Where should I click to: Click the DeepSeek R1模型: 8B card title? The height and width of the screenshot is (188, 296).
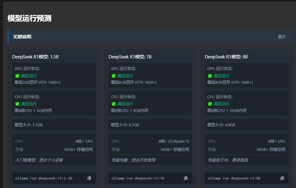pyautogui.click(x=226, y=57)
